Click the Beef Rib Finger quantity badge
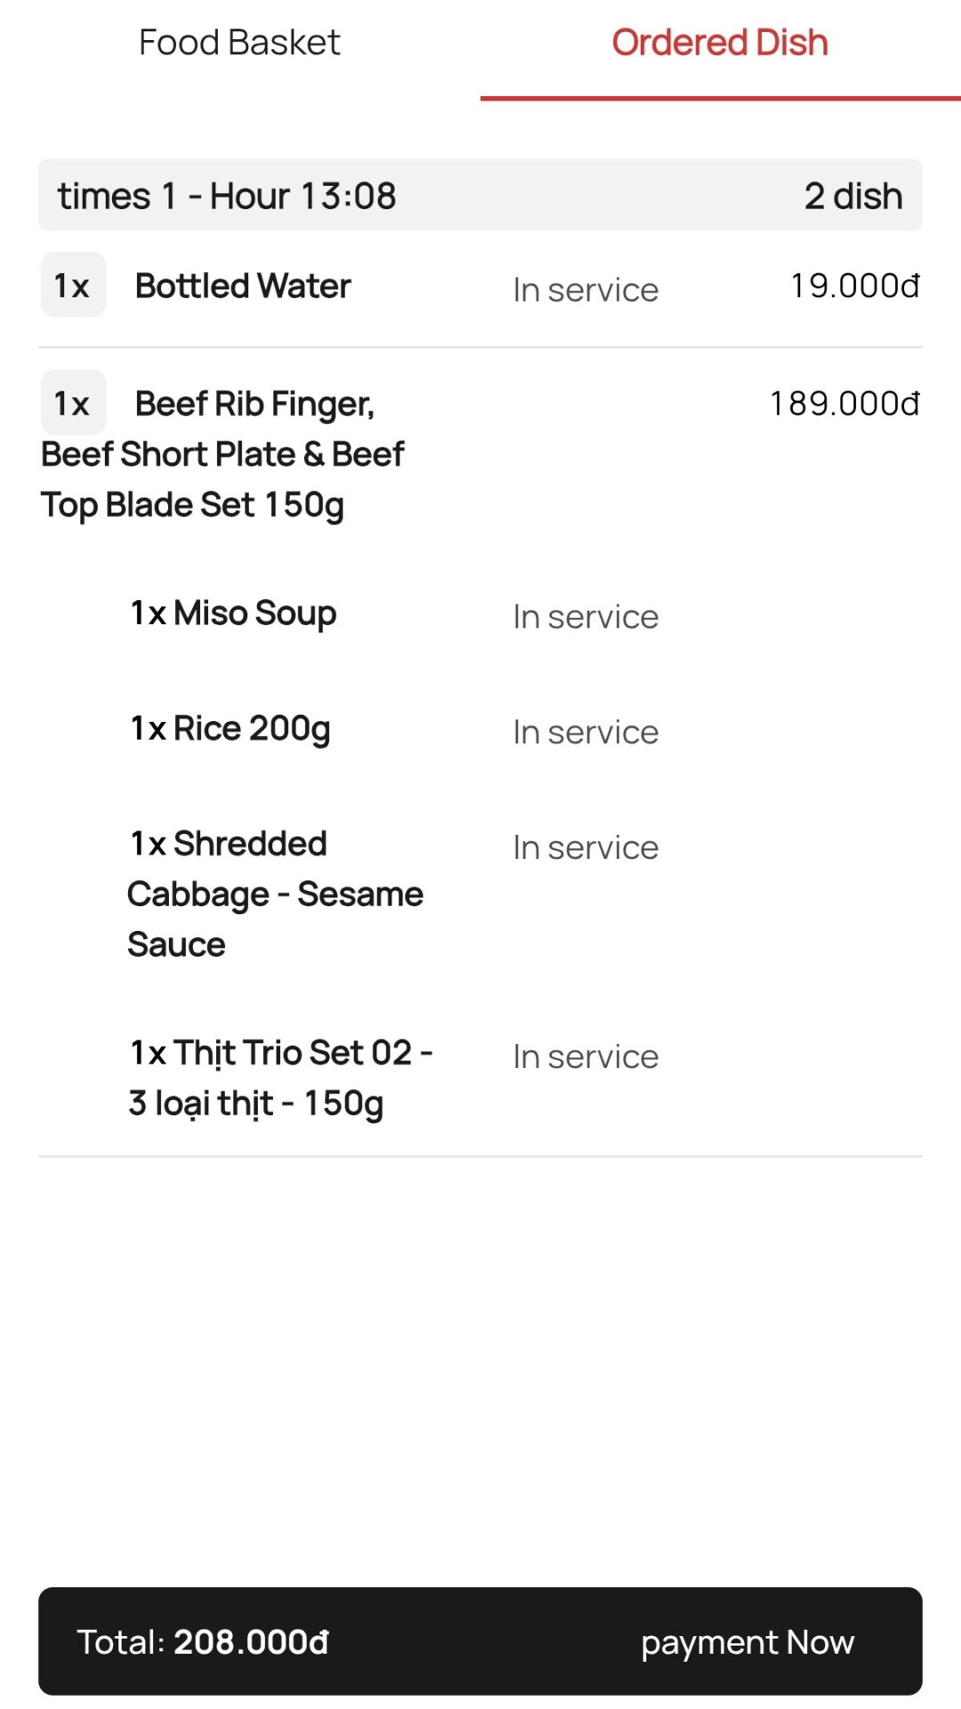 [x=73, y=403]
